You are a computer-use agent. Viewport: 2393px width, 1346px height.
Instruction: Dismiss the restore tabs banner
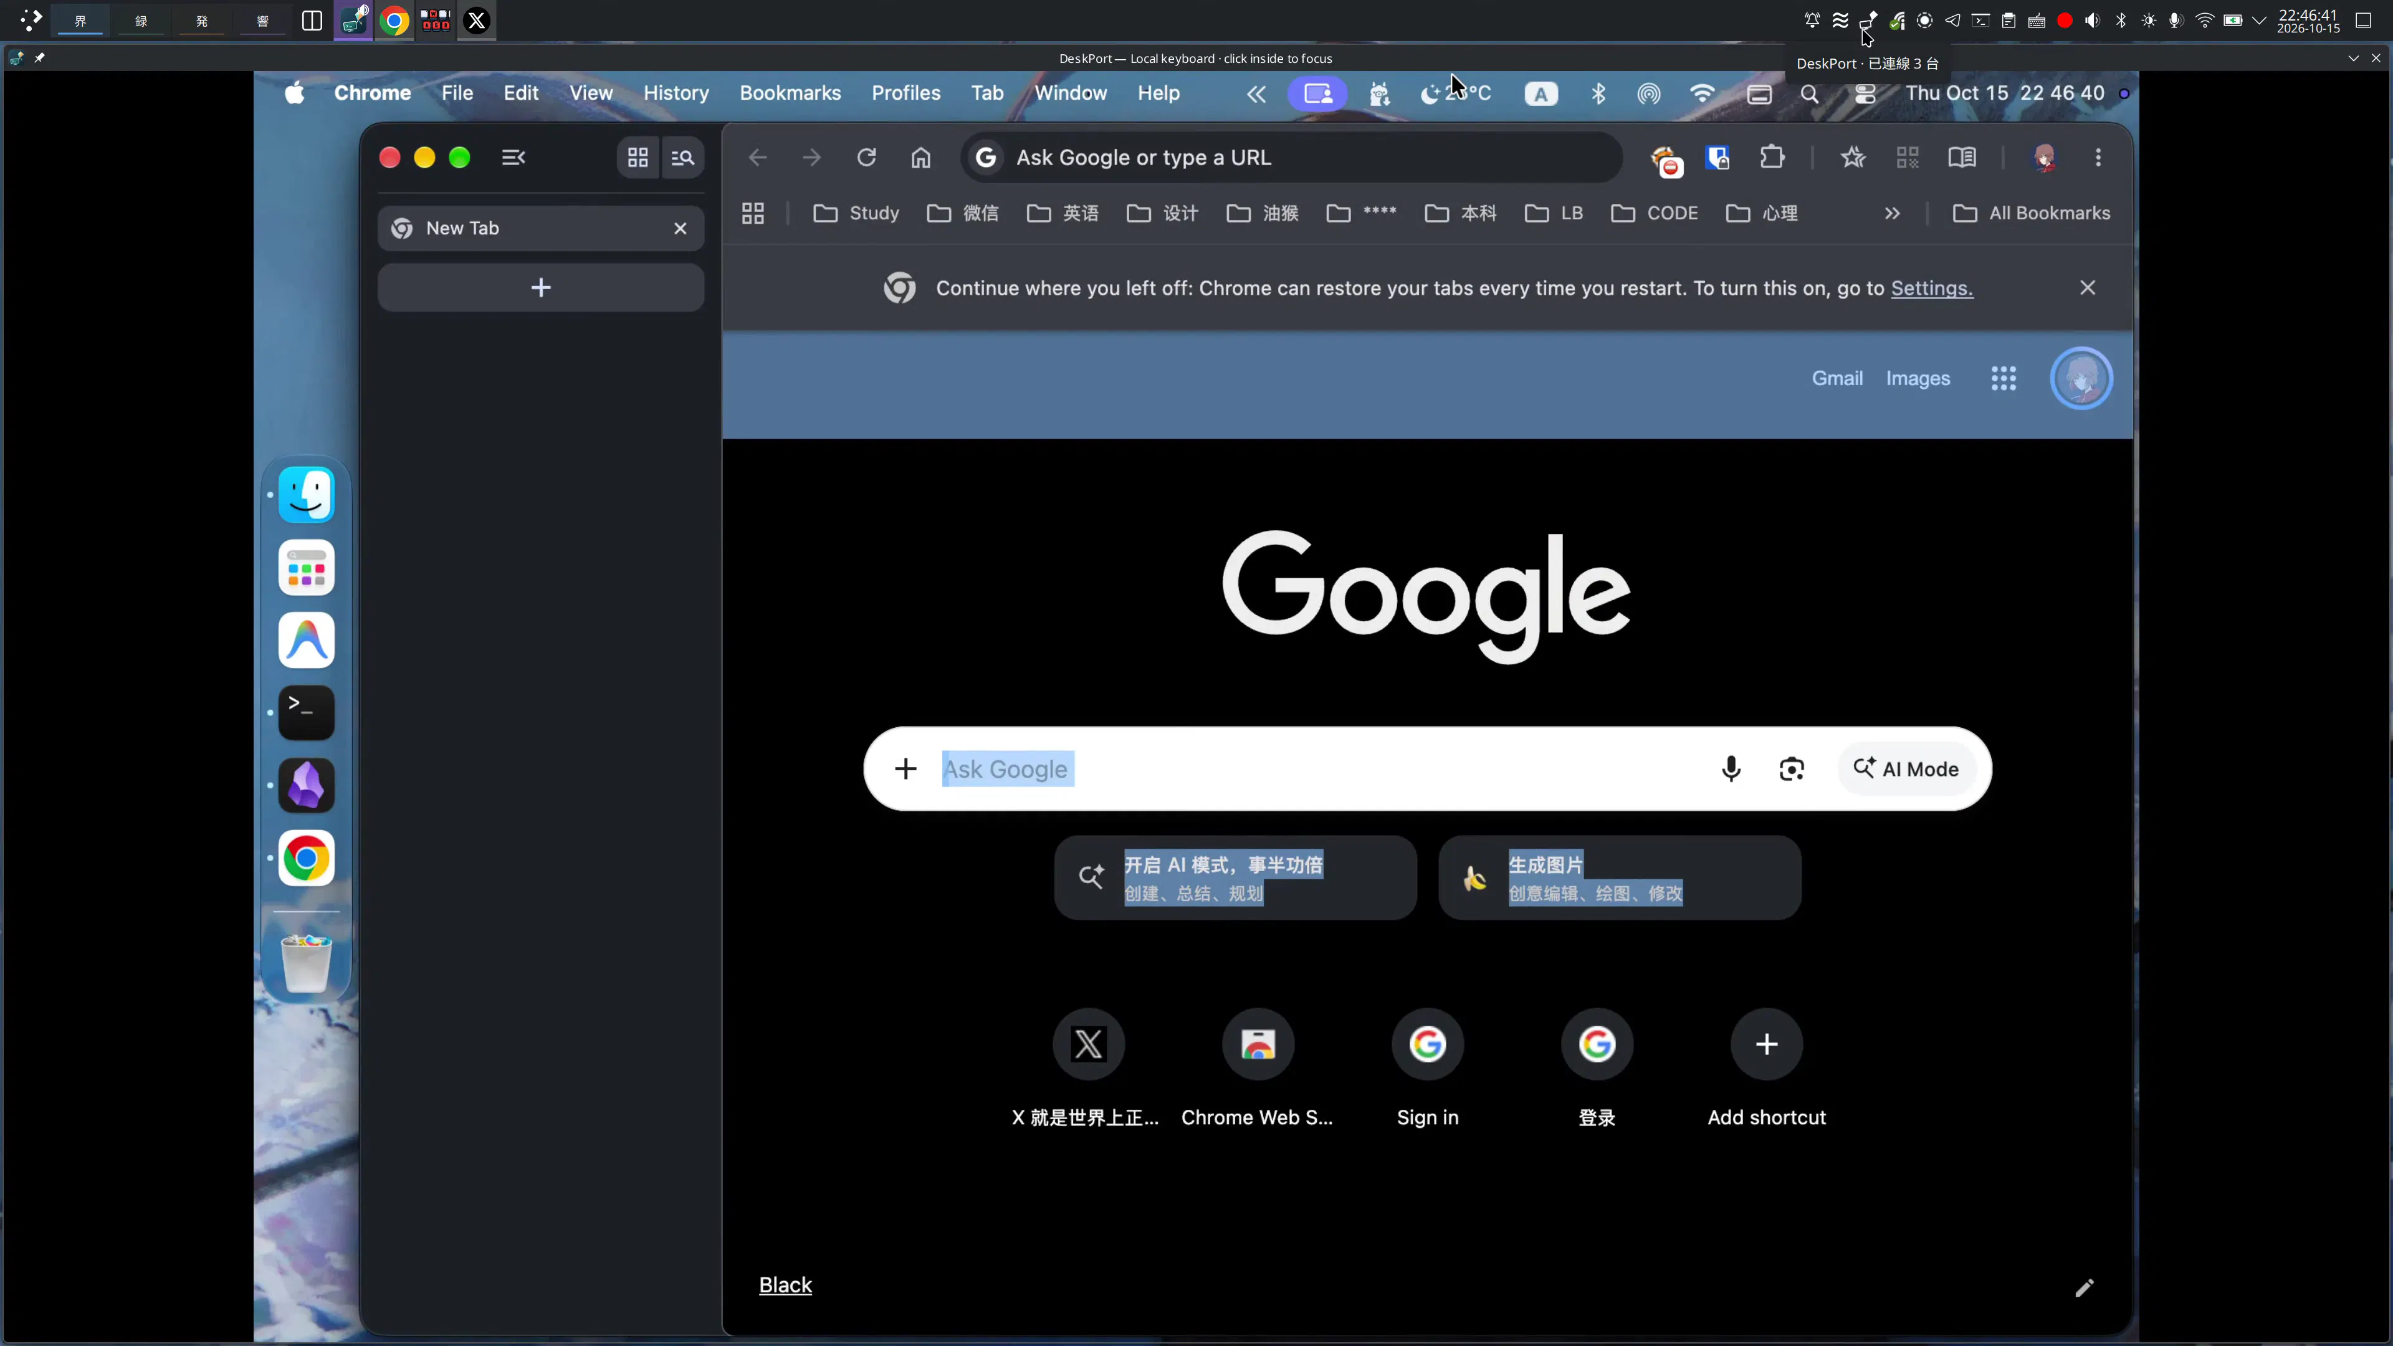(2086, 288)
